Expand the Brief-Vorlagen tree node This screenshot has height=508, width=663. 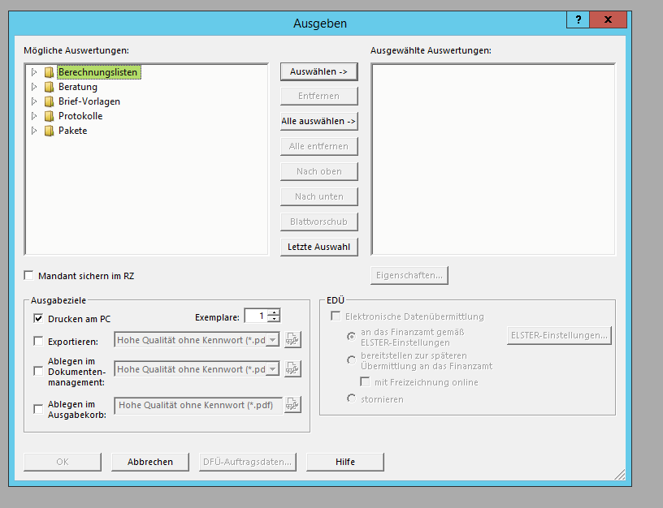34,101
